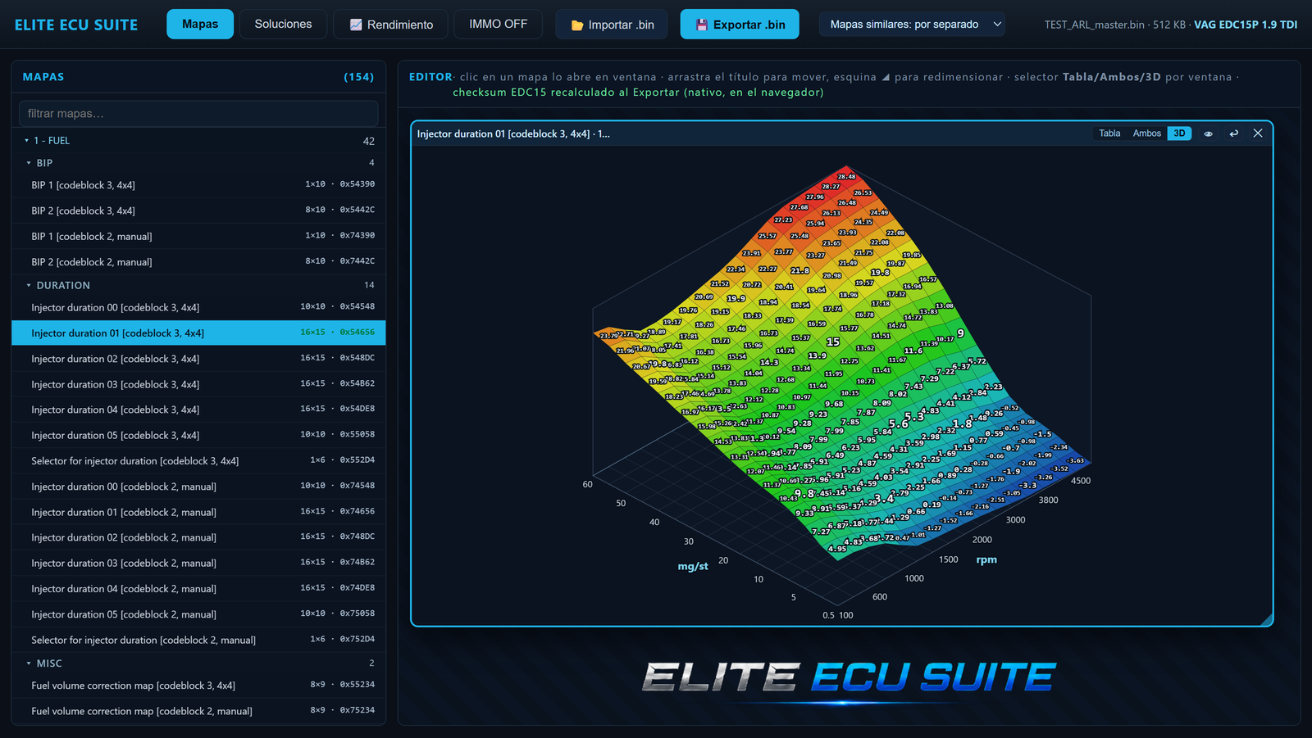
Task: Open the Rendimiento tab
Action: (x=391, y=24)
